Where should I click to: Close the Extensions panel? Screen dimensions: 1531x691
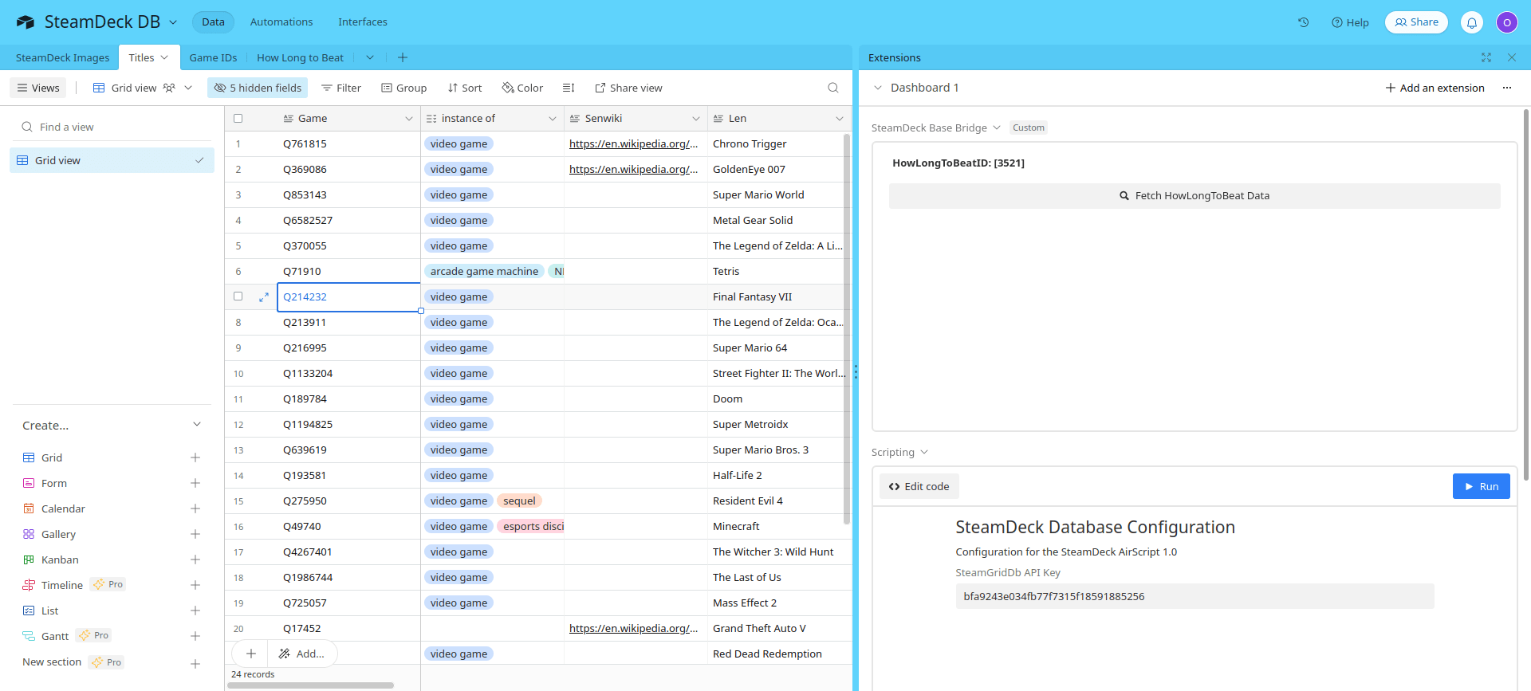coord(1512,57)
